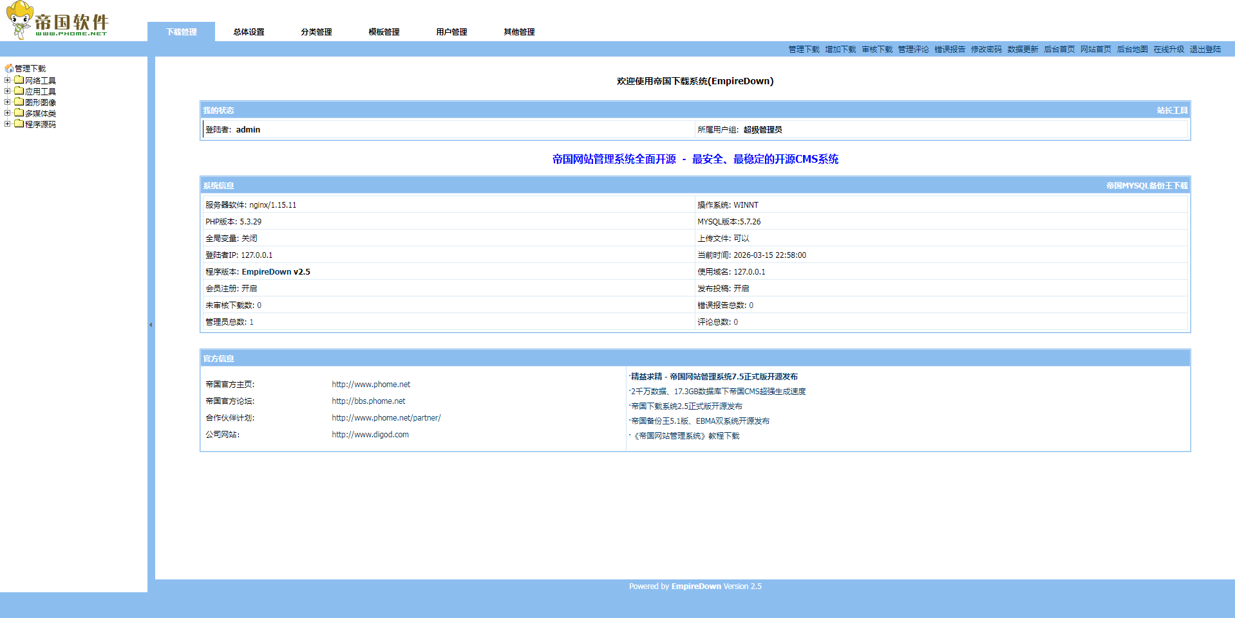The height and width of the screenshot is (618, 1235).
Task: Expand the 图形图像 tree node
Action: tap(8, 102)
